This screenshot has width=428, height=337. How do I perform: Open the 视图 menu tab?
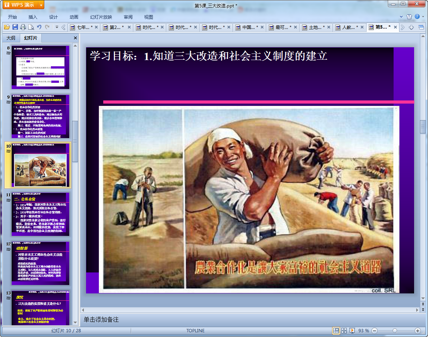(x=149, y=17)
